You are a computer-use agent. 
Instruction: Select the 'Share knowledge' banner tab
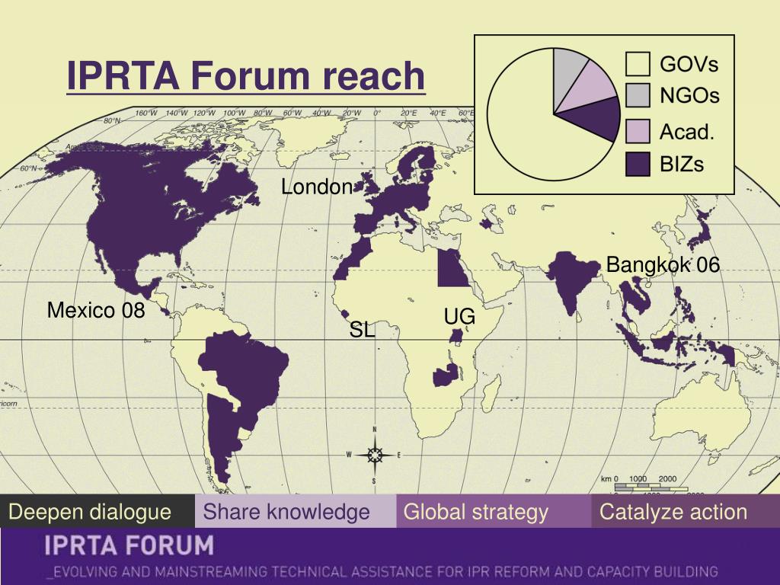[296, 511]
